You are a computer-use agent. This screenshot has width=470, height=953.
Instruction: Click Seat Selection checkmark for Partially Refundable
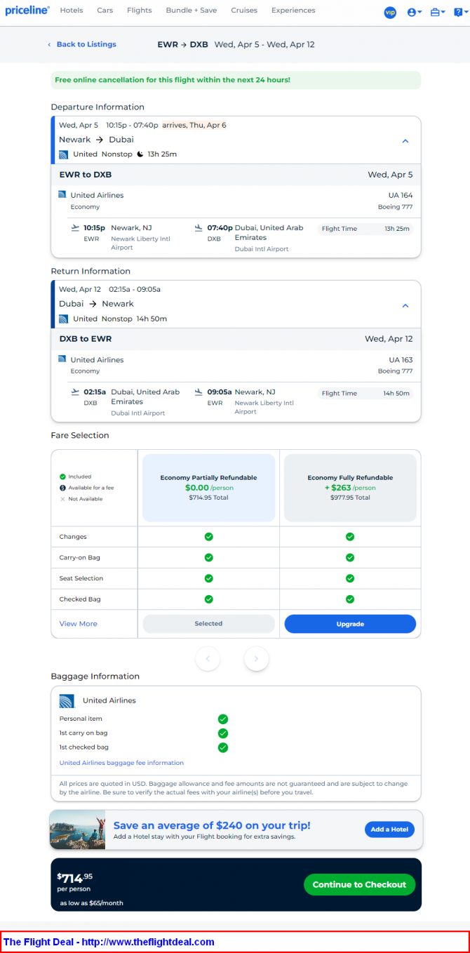[x=208, y=578]
